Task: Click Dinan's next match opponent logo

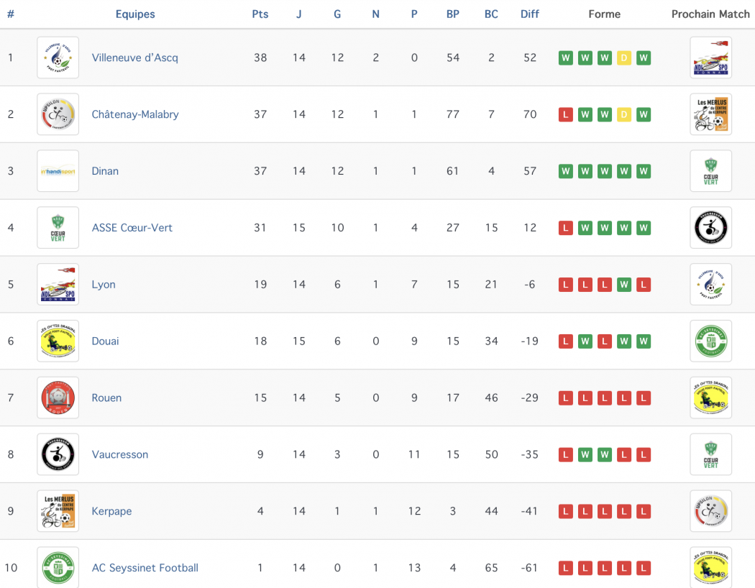Action: (x=710, y=171)
